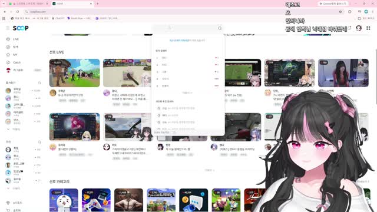
Task: Open the hamburger menu beside SOOP logo
Action: [8, 28]
